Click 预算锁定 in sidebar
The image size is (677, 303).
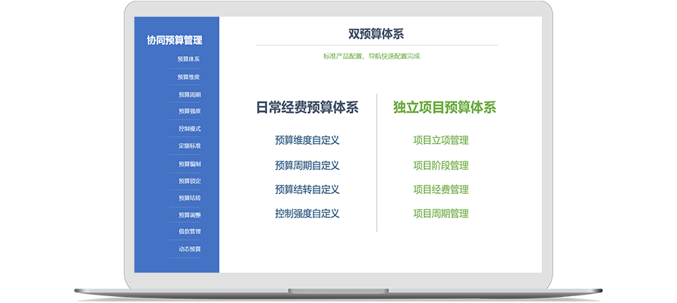(x=188, y=181)
